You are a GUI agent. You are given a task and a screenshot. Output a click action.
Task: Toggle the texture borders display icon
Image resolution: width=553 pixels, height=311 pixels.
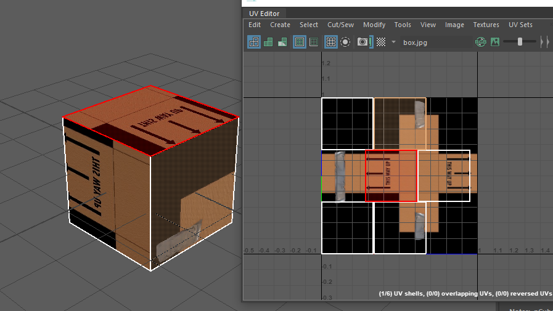tap(300, 42)
